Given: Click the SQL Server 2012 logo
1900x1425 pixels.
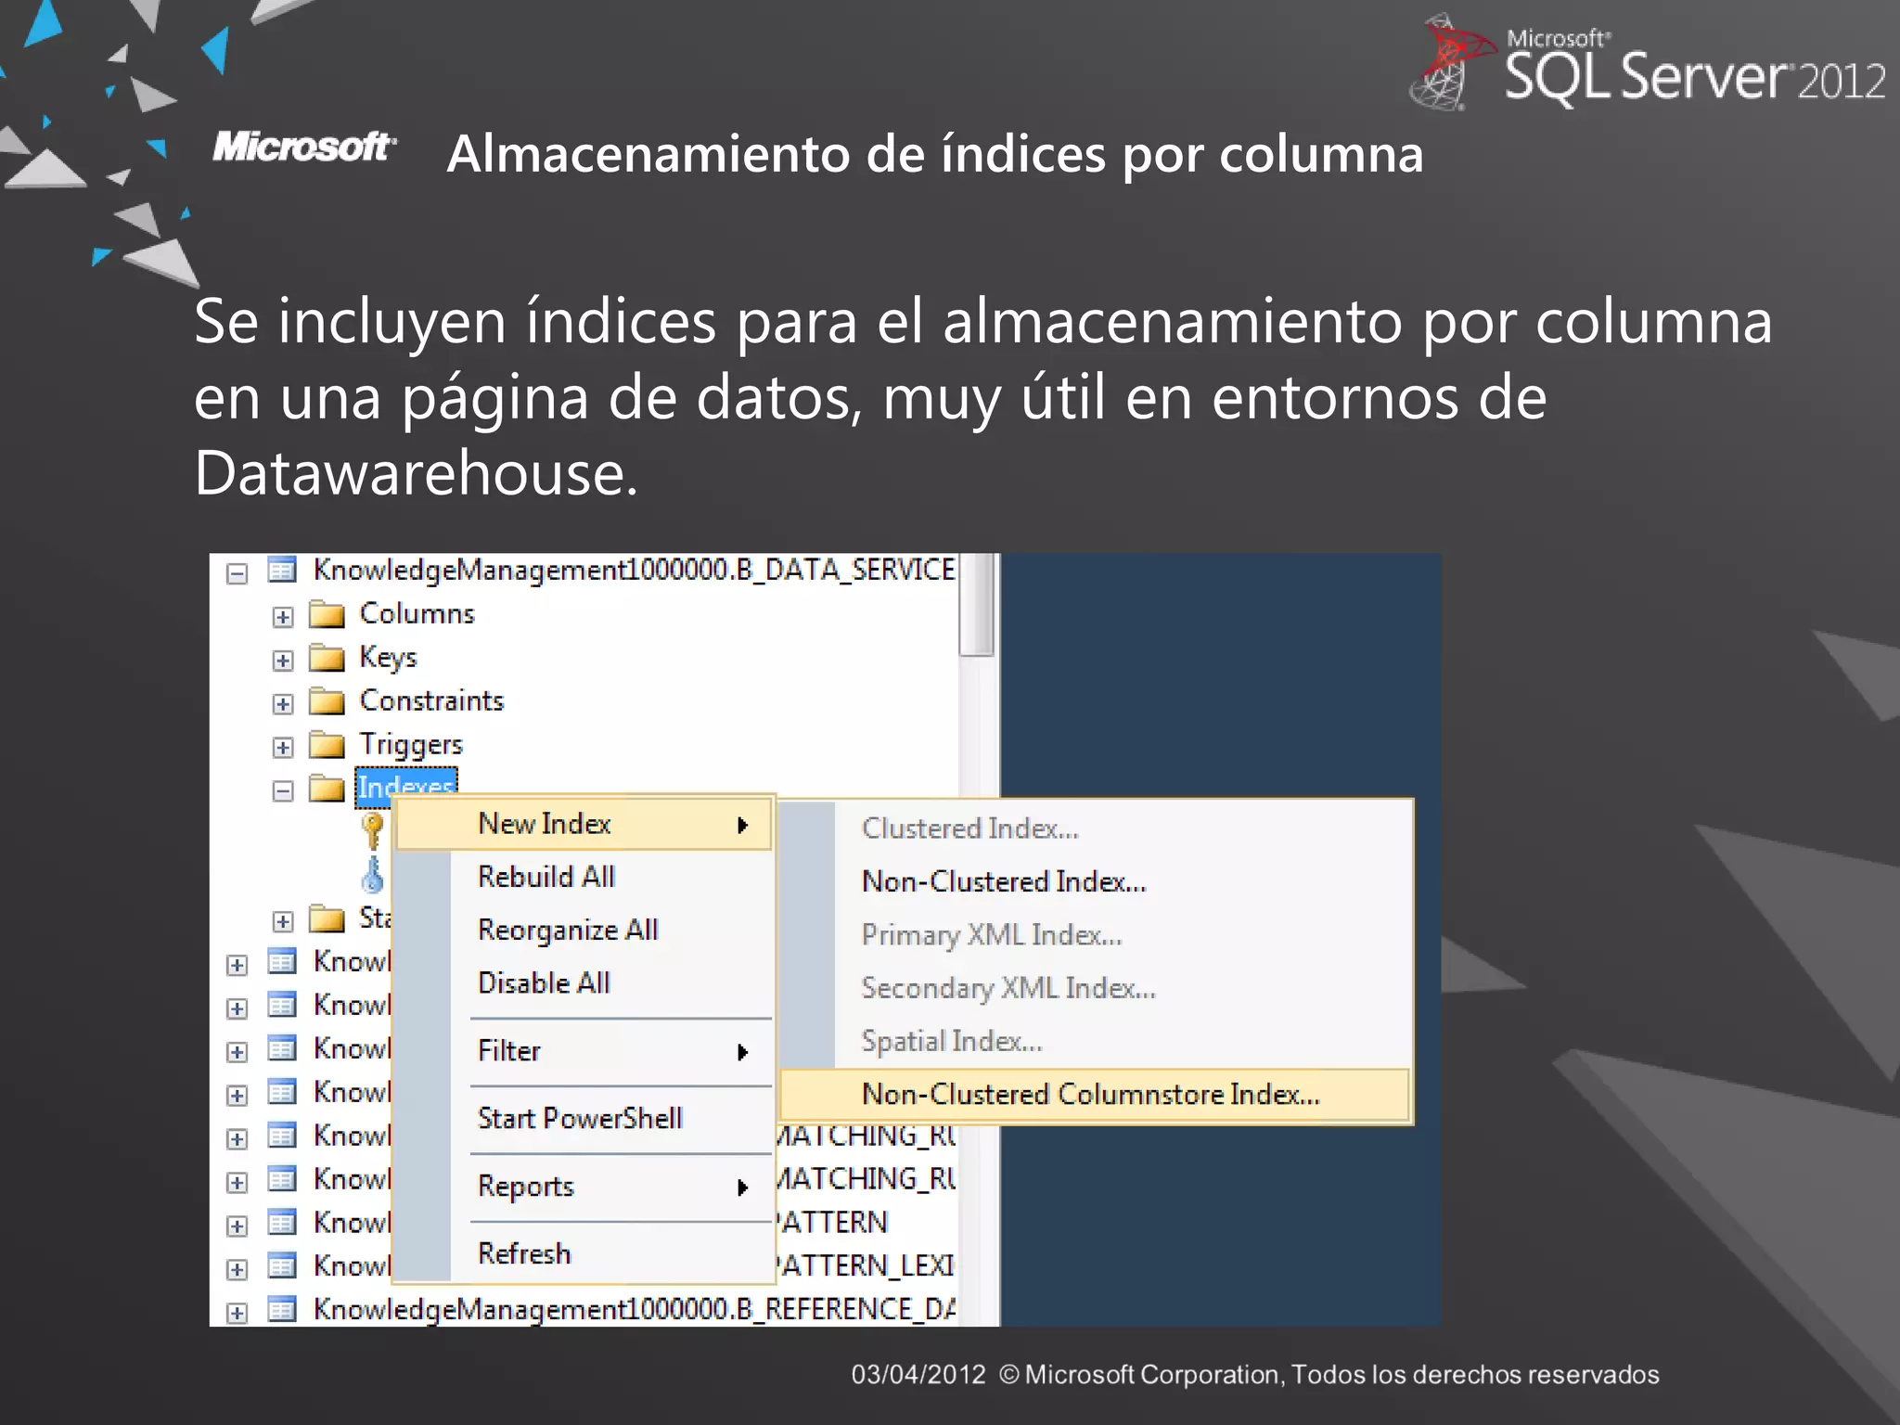Looking at the screenshot, I should pos(1648,63).
